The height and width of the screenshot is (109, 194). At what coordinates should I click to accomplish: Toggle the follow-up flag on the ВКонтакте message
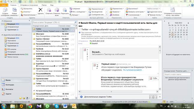73,35
